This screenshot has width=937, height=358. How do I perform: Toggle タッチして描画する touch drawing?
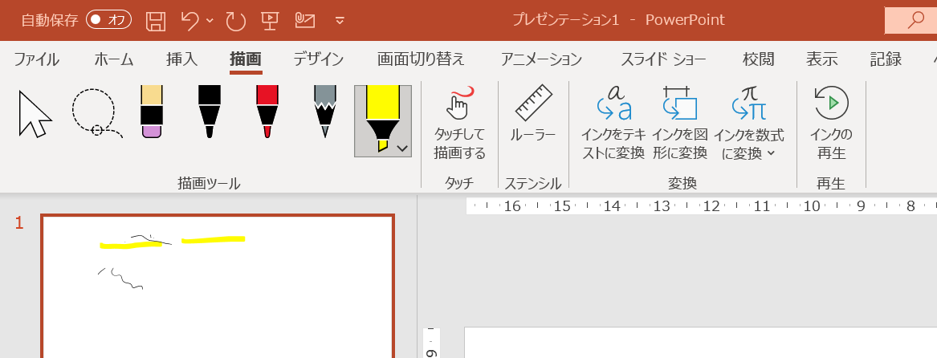click(x=459, y=124)
